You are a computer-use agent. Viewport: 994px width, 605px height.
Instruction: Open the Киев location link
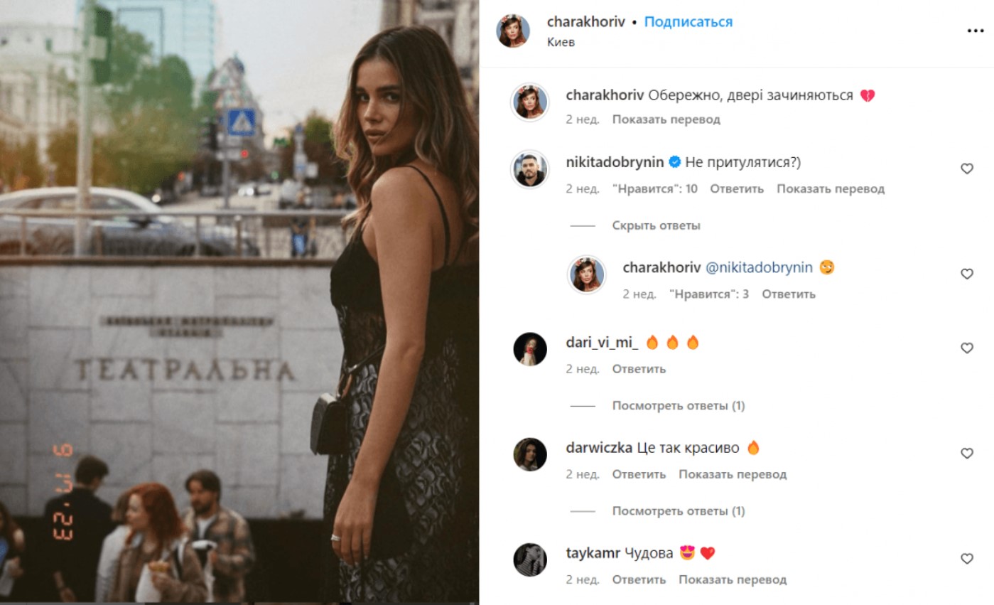coord(561,43)
